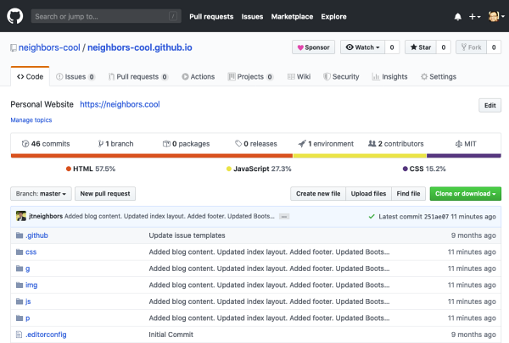
Task: Star this repository
Action: (421, 47)
